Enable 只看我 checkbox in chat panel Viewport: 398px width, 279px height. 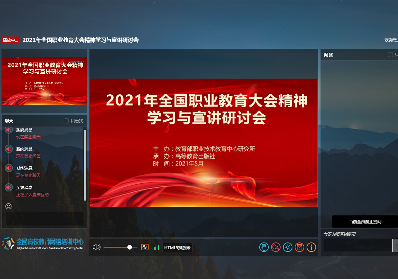(66, 121)
